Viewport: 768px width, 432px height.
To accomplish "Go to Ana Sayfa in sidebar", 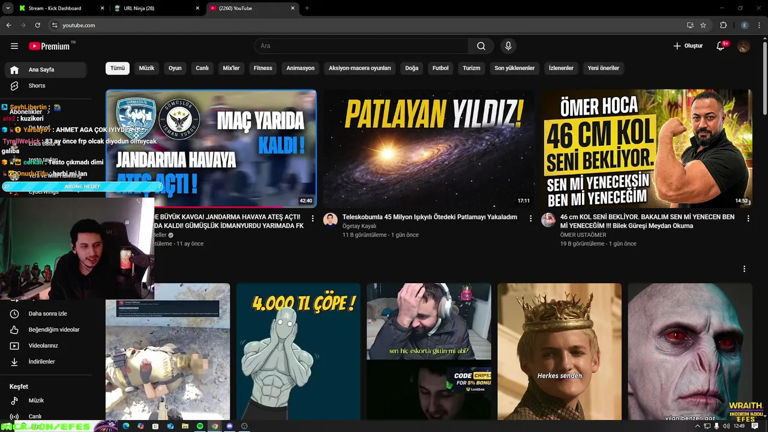I will 46,70.
